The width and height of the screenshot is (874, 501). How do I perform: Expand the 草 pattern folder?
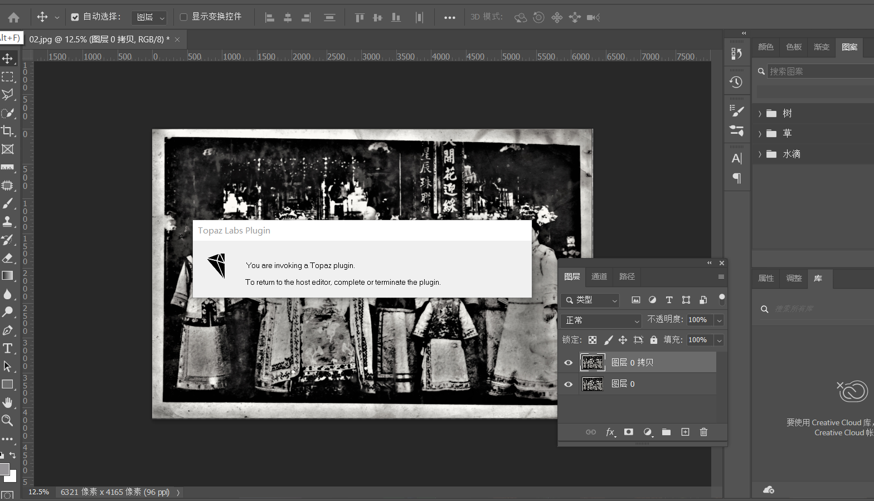click(x=760, y=134)
